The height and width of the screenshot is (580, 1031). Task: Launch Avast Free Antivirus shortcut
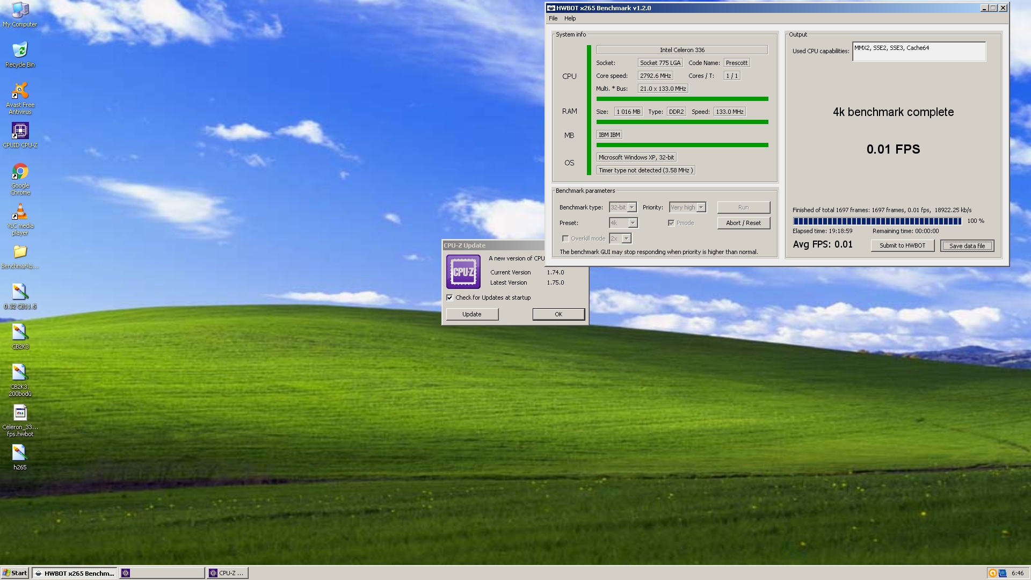coord(20,98)
